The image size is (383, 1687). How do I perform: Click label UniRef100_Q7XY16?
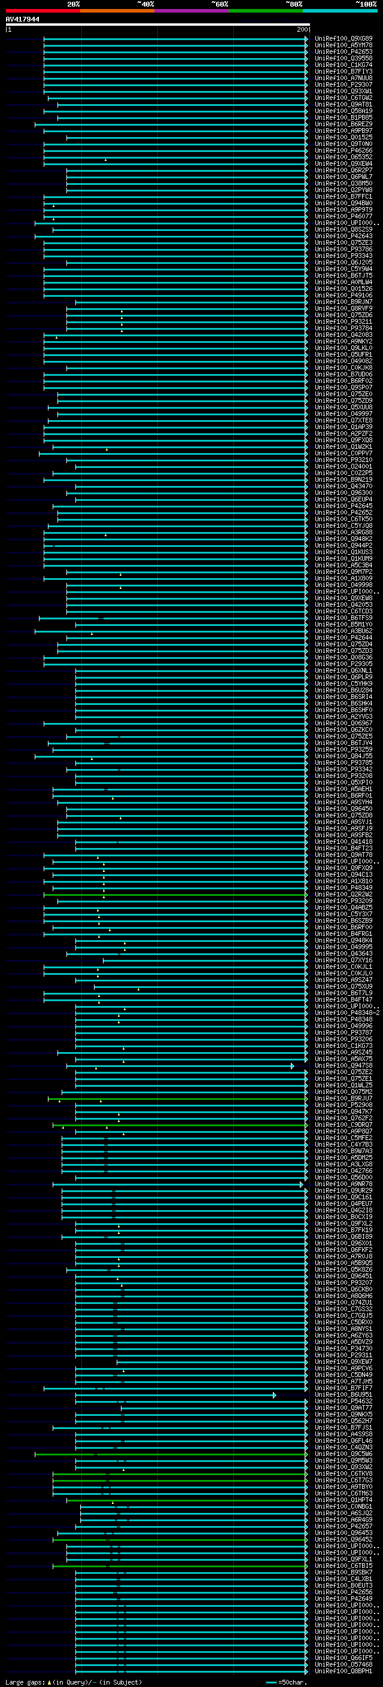click(344, 960)
